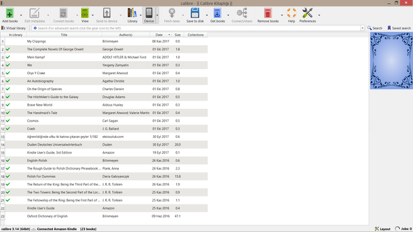Click the Add books icon

coord(10,13)
